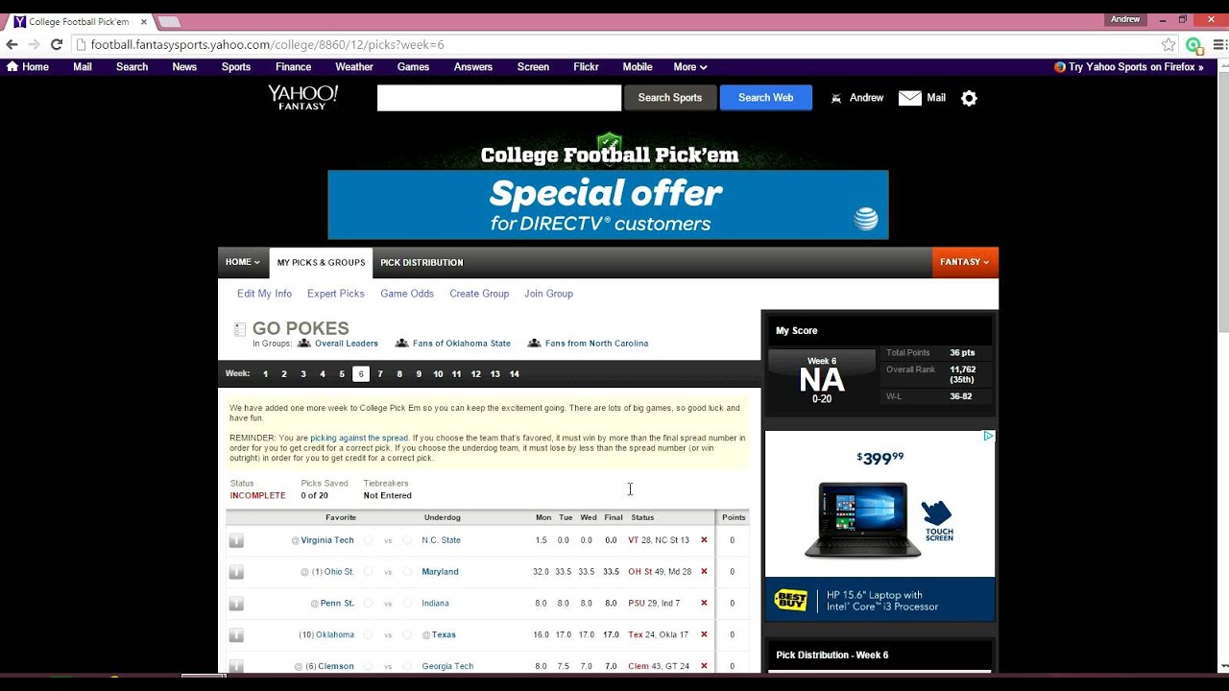This screenshot has height=691, width=1229.
Task: Click the Search Sports button
Action: [x=670, y=98]
